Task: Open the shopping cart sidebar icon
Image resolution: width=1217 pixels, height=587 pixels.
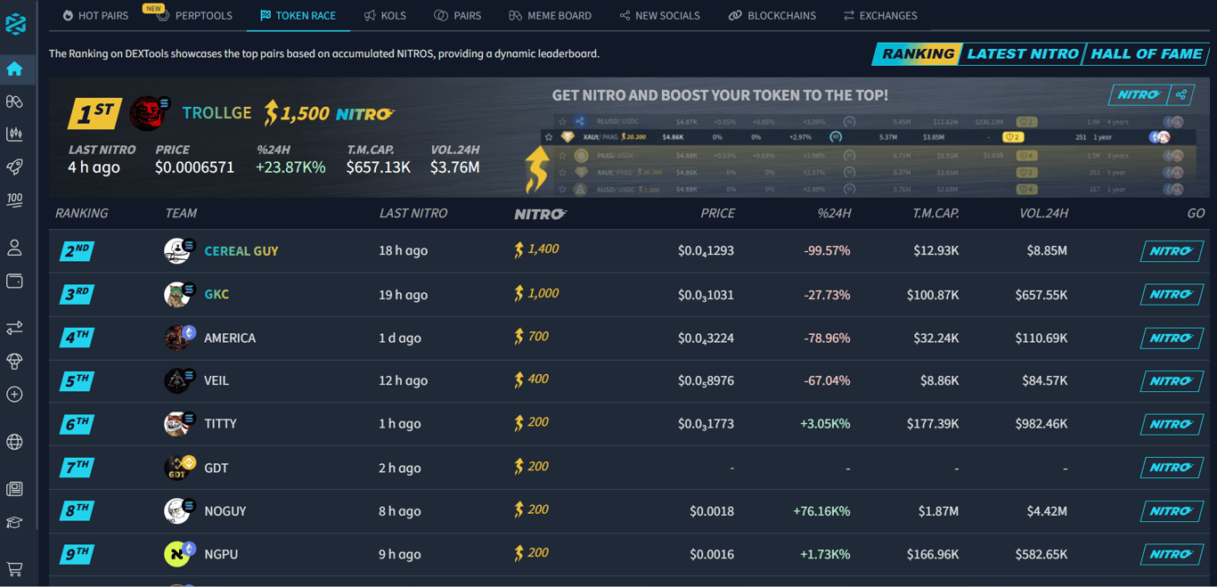Action: pyautogui.click(x=14, y=568)
